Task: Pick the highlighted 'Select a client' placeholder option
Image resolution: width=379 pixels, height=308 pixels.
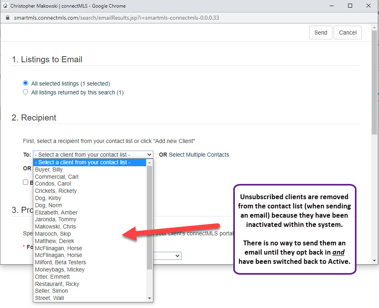Action: pyautogui.click(x=90, y=162)
